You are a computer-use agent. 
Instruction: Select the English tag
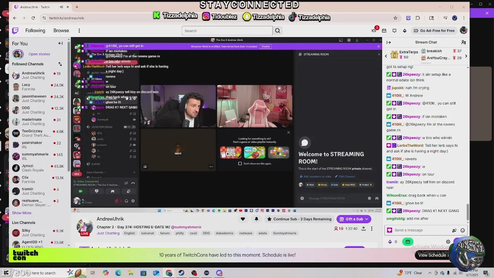(x=130, y=233)
